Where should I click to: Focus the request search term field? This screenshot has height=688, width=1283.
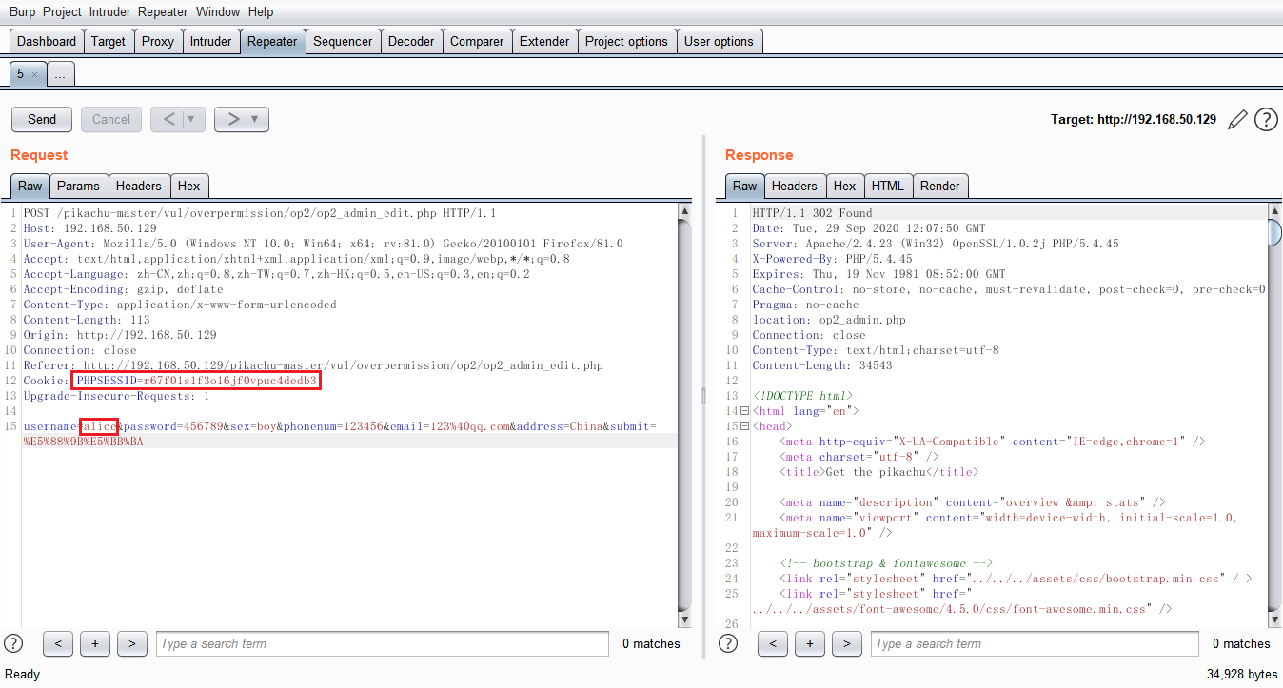(383, 644)
